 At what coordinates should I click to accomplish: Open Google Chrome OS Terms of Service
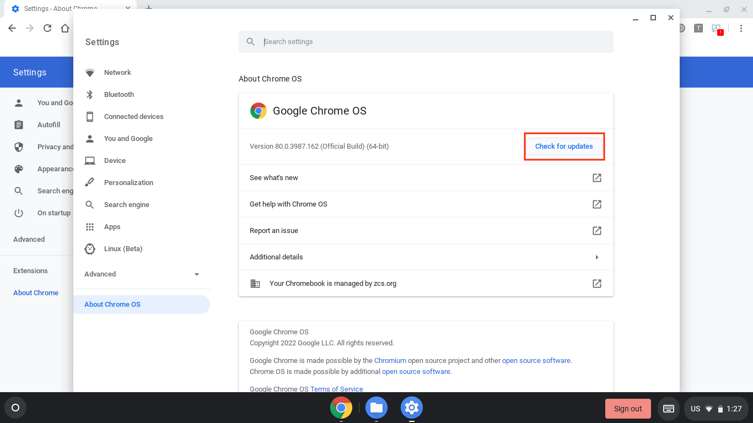point(337,389)
